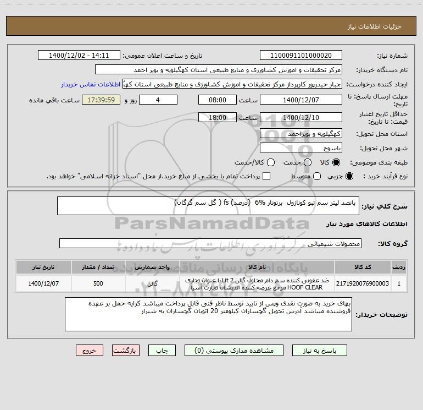Click the need date cell 1400/12/07 in table
The width and height of the screenshot is (423, 410).
pos(43,283)
